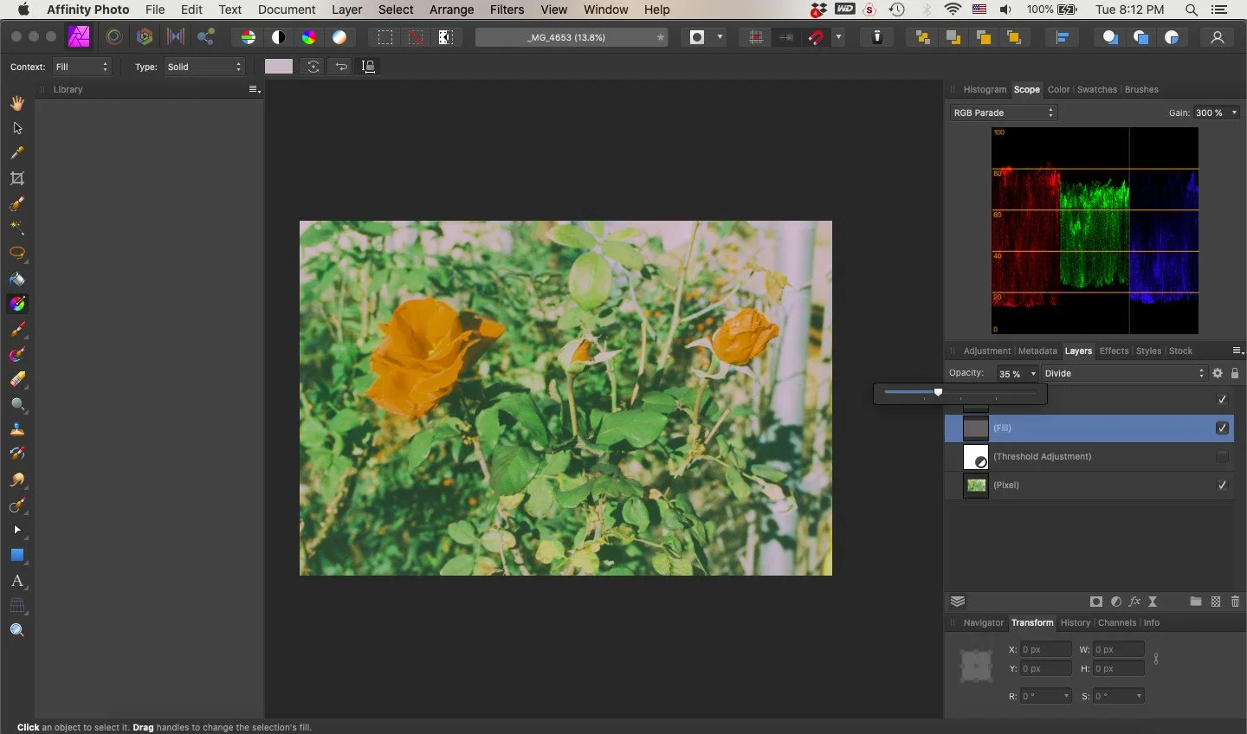Select the Flood Fill bucket tool
Image resolution: width=1247 pixels, height=734 pixels.
17,279
